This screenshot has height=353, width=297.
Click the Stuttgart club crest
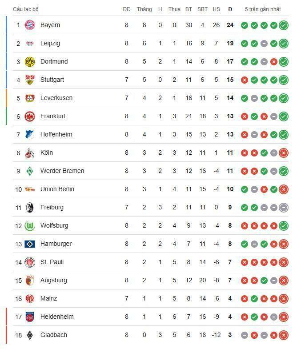(x=30, y=80)
